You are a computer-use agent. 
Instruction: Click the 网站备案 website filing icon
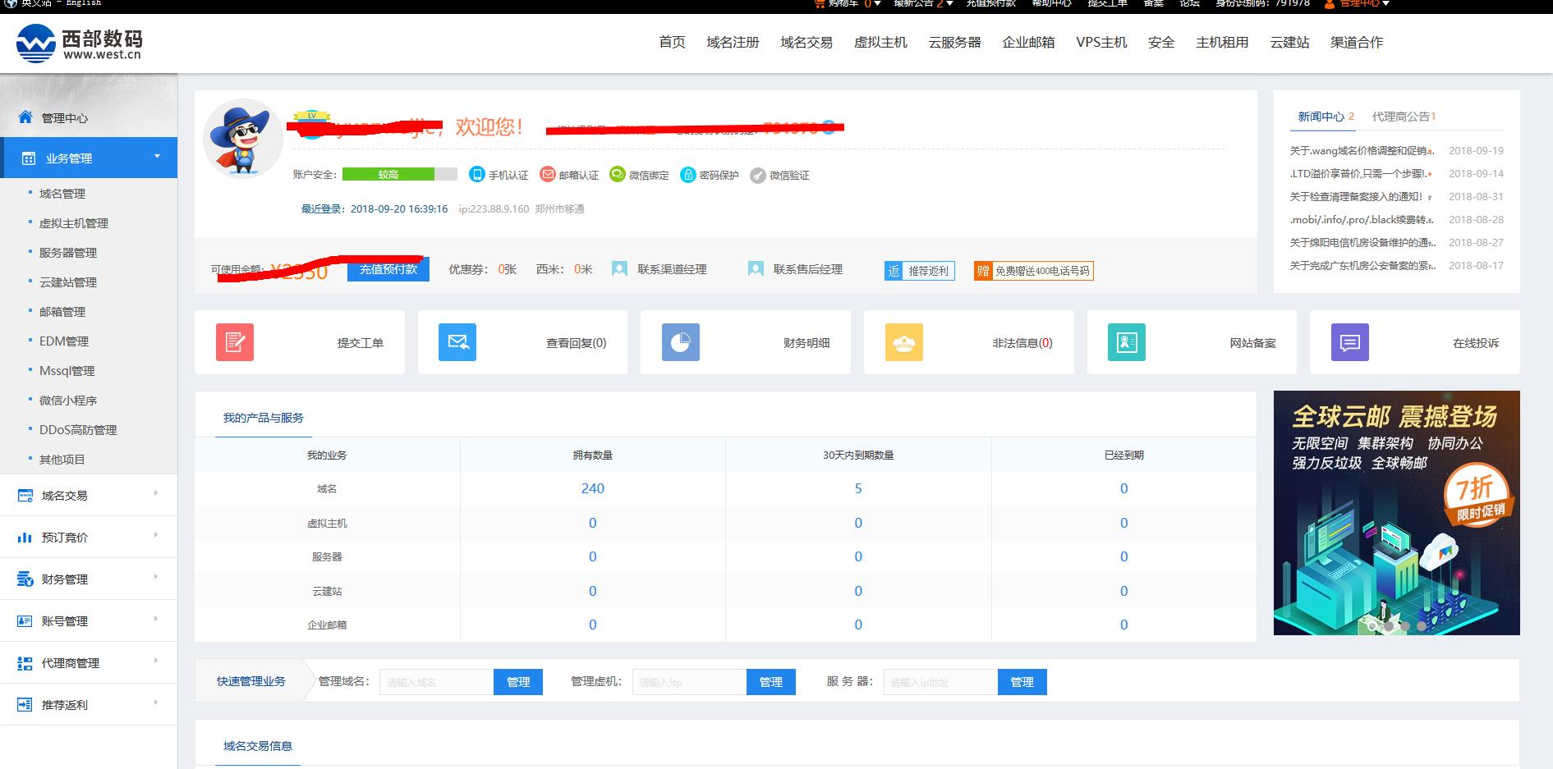click(x=1125, y=342)
